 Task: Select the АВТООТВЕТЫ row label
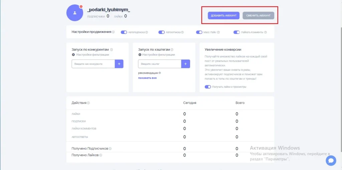[80, 137]
